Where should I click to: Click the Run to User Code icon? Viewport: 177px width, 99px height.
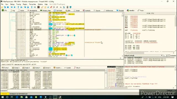[35, 7]
